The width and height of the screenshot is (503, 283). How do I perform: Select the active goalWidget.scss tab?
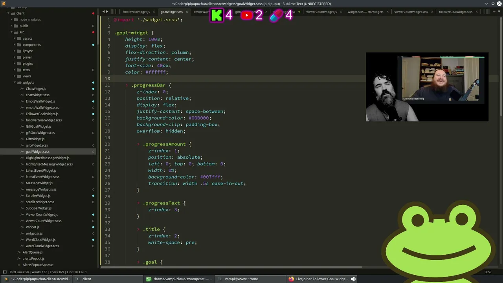[x=172, y=12]
